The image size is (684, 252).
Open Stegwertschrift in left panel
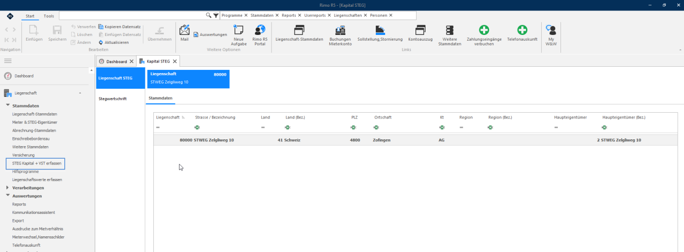pyautogui.click(x=113, y=99)
